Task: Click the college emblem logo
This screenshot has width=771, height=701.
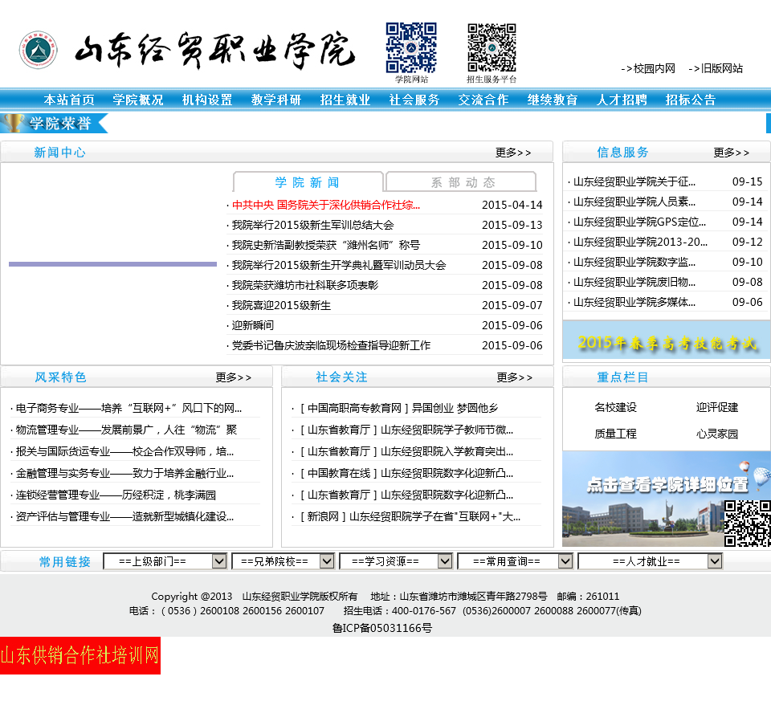Action: pos(39,50)
